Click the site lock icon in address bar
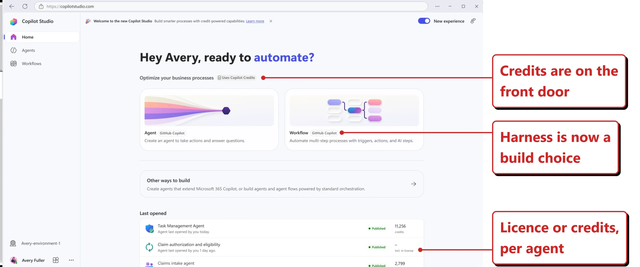640x267 pixels. [41, 6]
